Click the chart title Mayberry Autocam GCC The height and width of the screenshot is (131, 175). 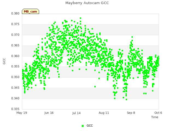(87, 3)
